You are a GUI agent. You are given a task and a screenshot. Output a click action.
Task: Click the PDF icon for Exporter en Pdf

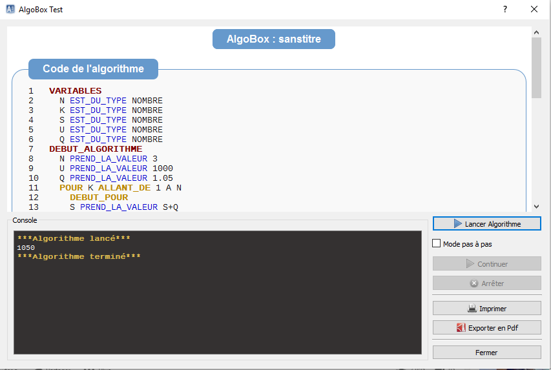point(461,328)
